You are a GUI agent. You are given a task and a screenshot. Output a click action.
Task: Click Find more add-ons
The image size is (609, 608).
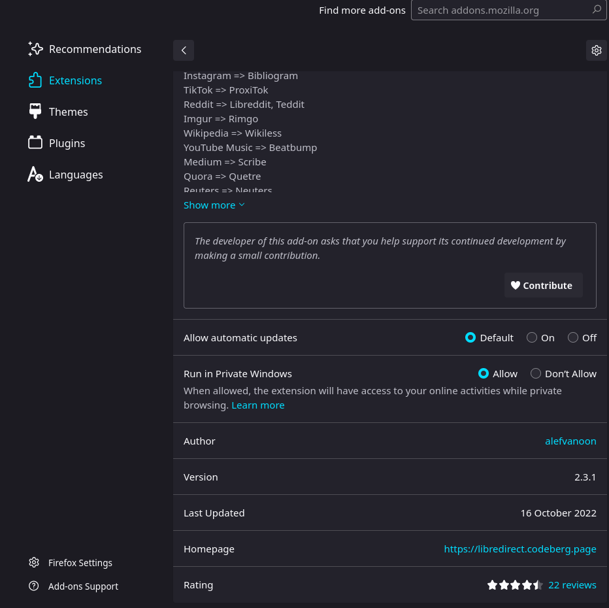point(362,10)
